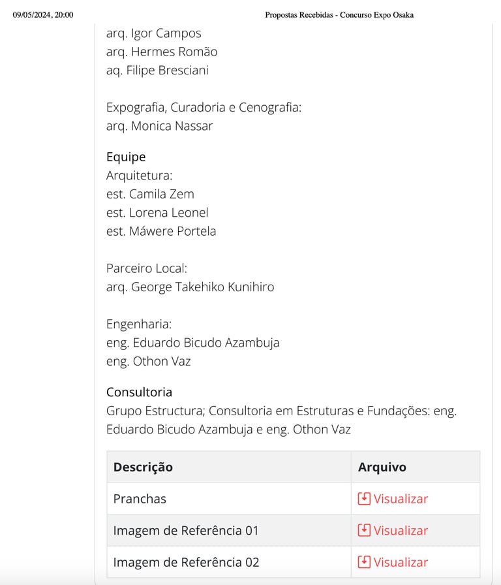Click the Equipe section heading
Viewport: 501px width, 585px height.
[126, 157]
